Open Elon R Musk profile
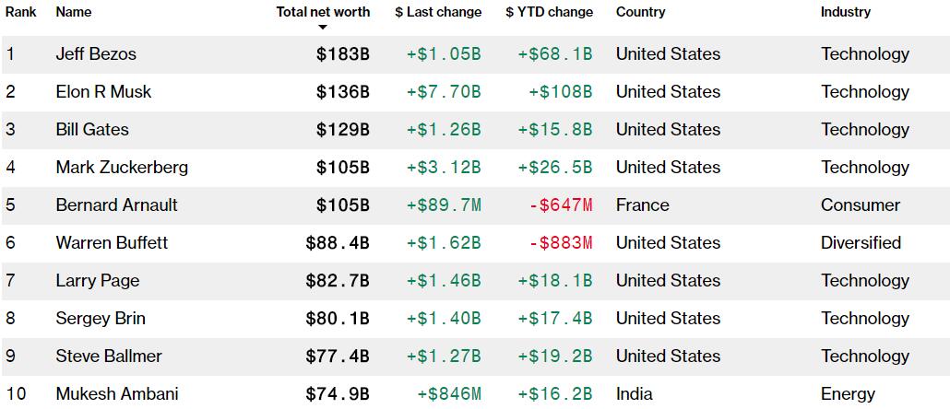The height and width of the screenshot is (409, 950). coord(103,92)
